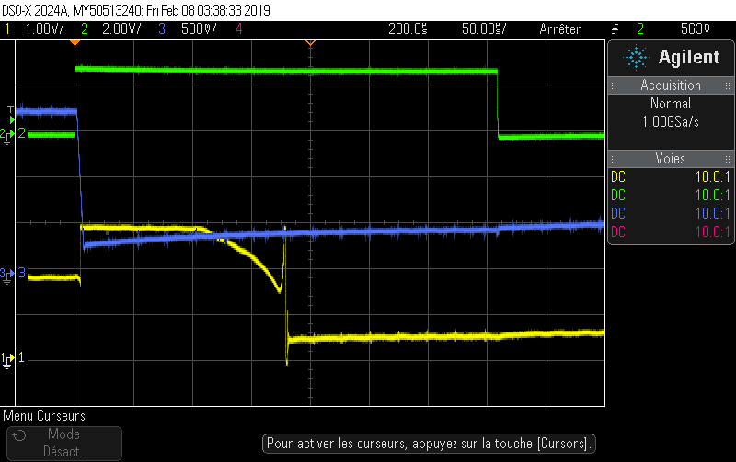Click the DSO-X 2024A title line

pos(136,10)
